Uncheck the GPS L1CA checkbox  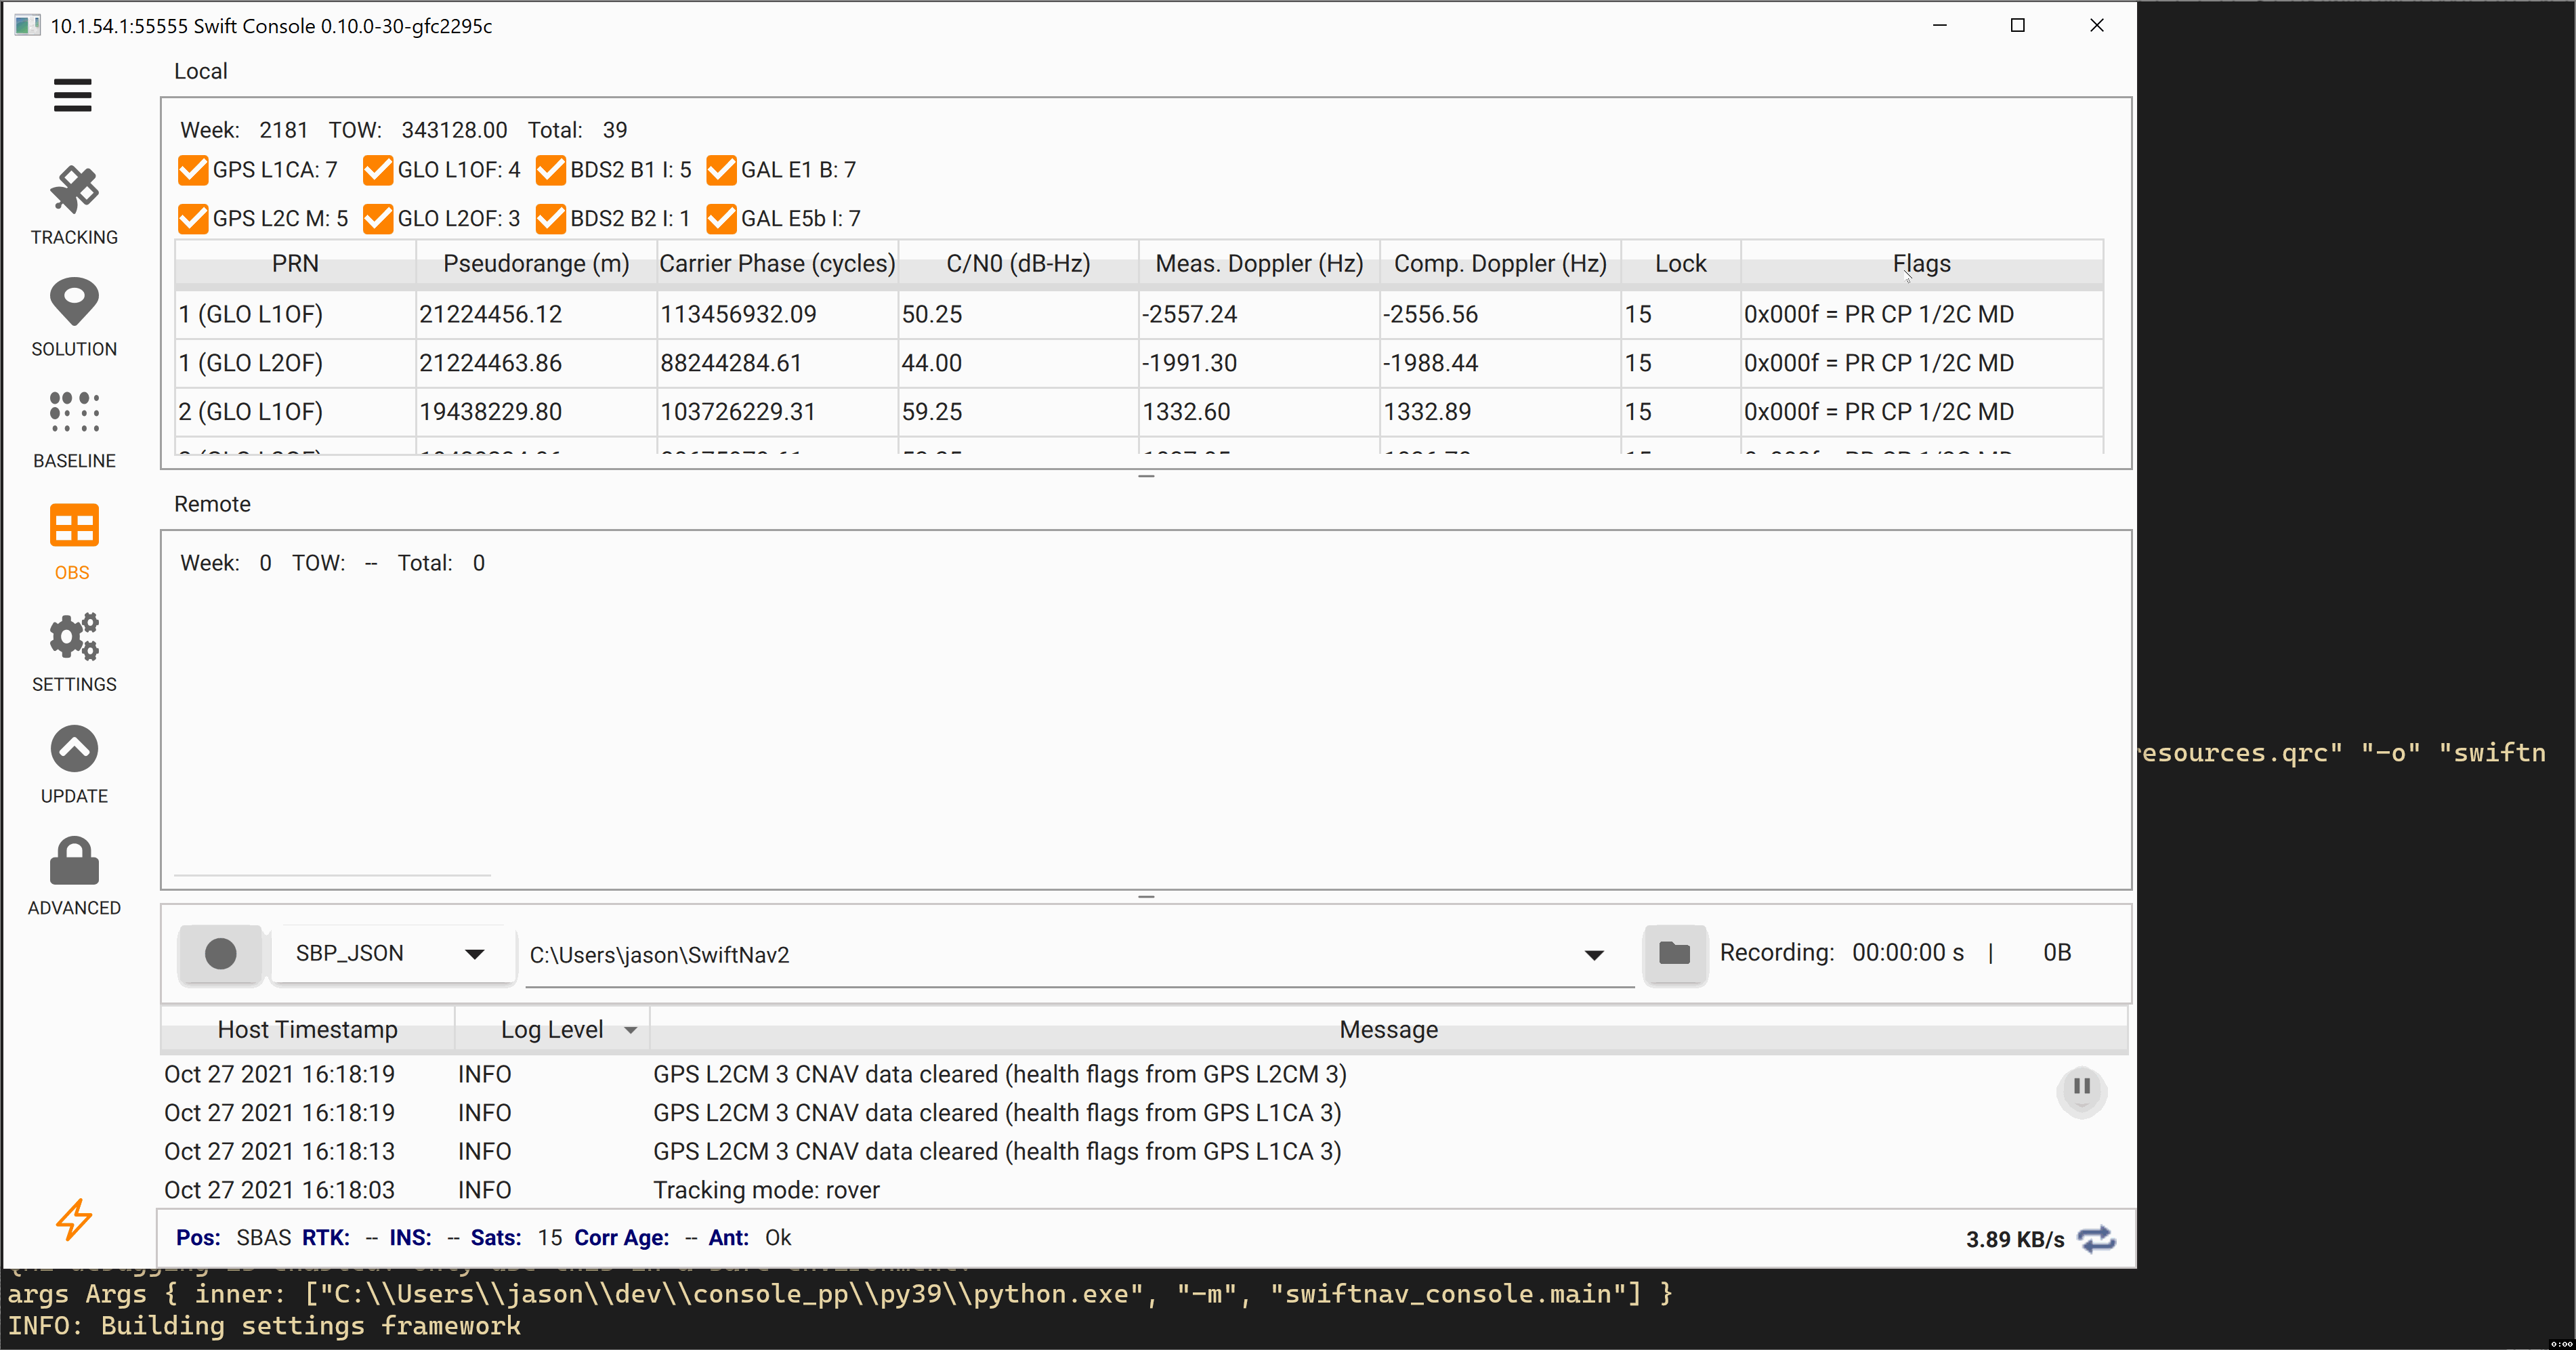(x=192, y=170)
